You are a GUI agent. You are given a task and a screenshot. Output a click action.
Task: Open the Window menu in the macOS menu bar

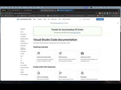click(x=38, y=7)
